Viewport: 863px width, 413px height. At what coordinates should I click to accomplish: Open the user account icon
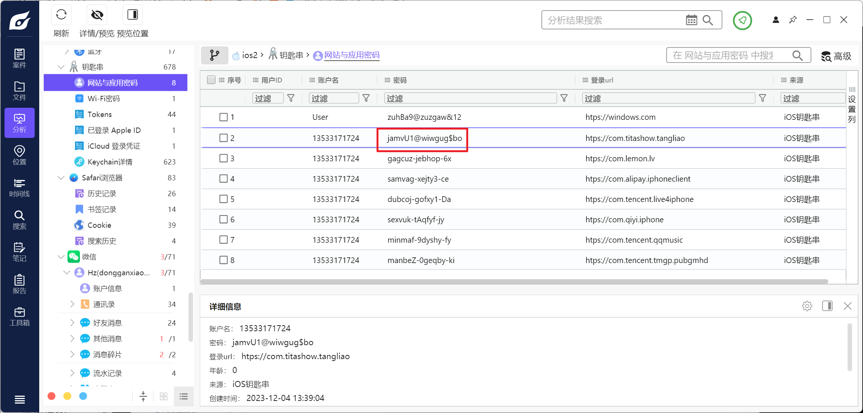click(776, 20)
